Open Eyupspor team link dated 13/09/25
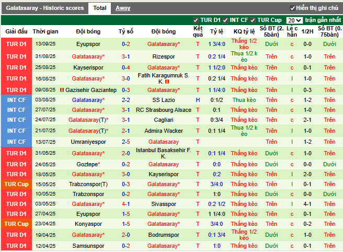This screenshot has height=252, width=343. coord(88,44)
